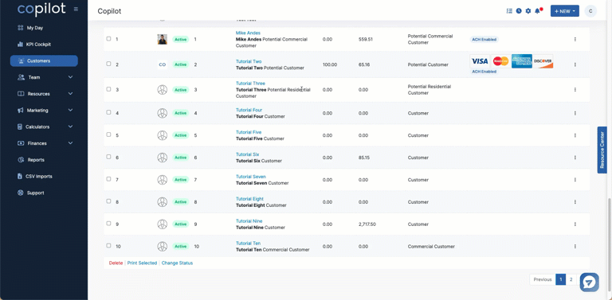Select checkbox for customer row 6
The height and width of the screenshot is (300, 612).
(108, 157)
